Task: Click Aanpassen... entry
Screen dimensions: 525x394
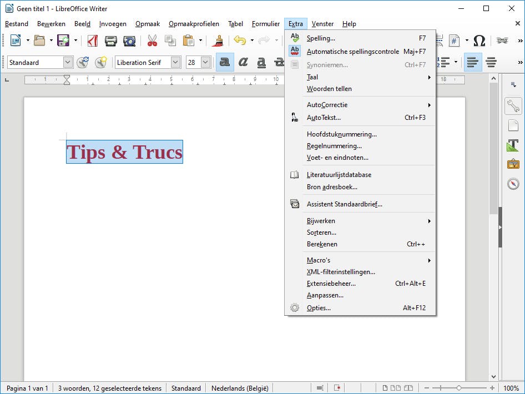Action: [360, 295]
